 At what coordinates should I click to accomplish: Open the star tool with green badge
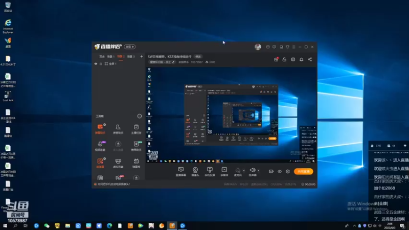coord(136,146)
